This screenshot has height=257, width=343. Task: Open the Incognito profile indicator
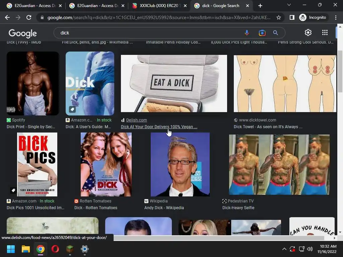click(313, 17)
